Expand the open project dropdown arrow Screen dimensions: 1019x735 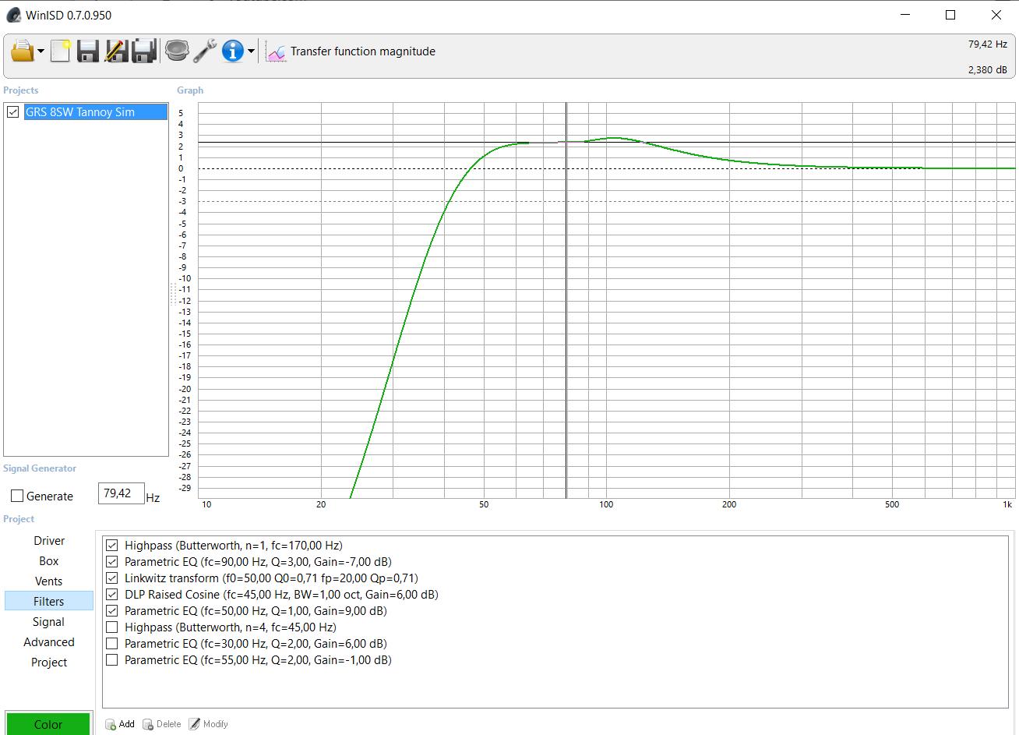41,52
